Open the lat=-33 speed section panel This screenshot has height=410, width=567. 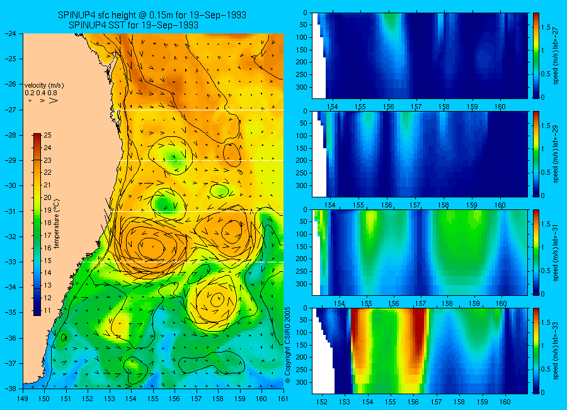[420, 351]
